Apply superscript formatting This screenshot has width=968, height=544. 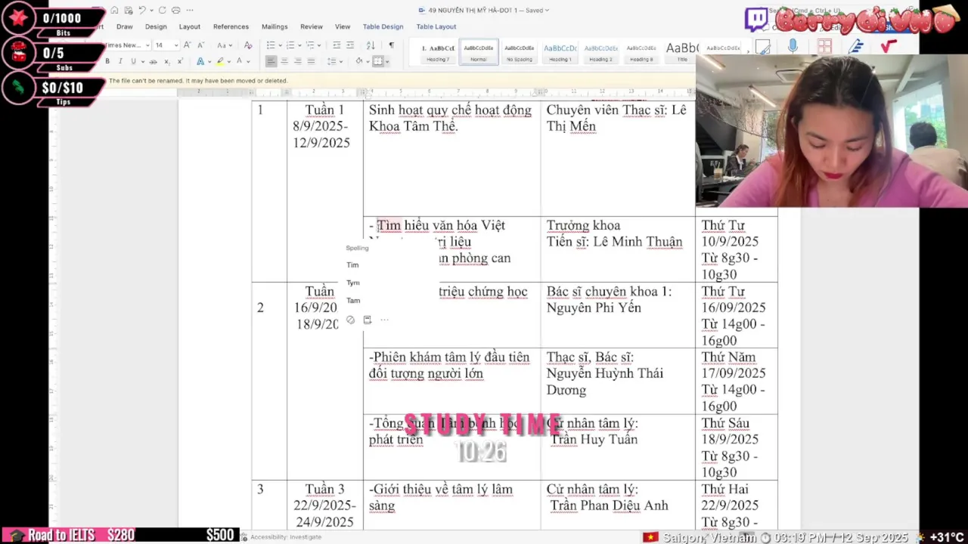click(x=179, y=61)
